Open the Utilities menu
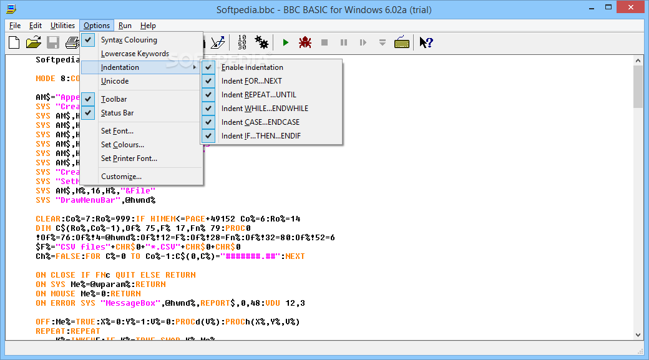Viewport: 649px width, 360px height. (62, 25)
